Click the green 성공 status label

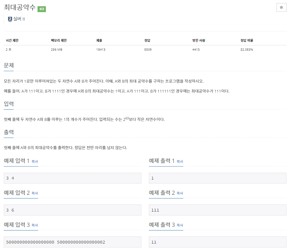42,9
